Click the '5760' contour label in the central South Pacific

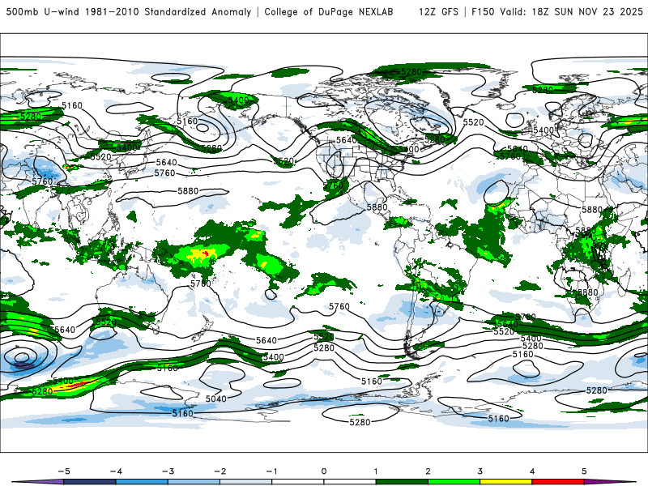339,307
